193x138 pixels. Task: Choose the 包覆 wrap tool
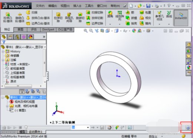coord(145,12)
